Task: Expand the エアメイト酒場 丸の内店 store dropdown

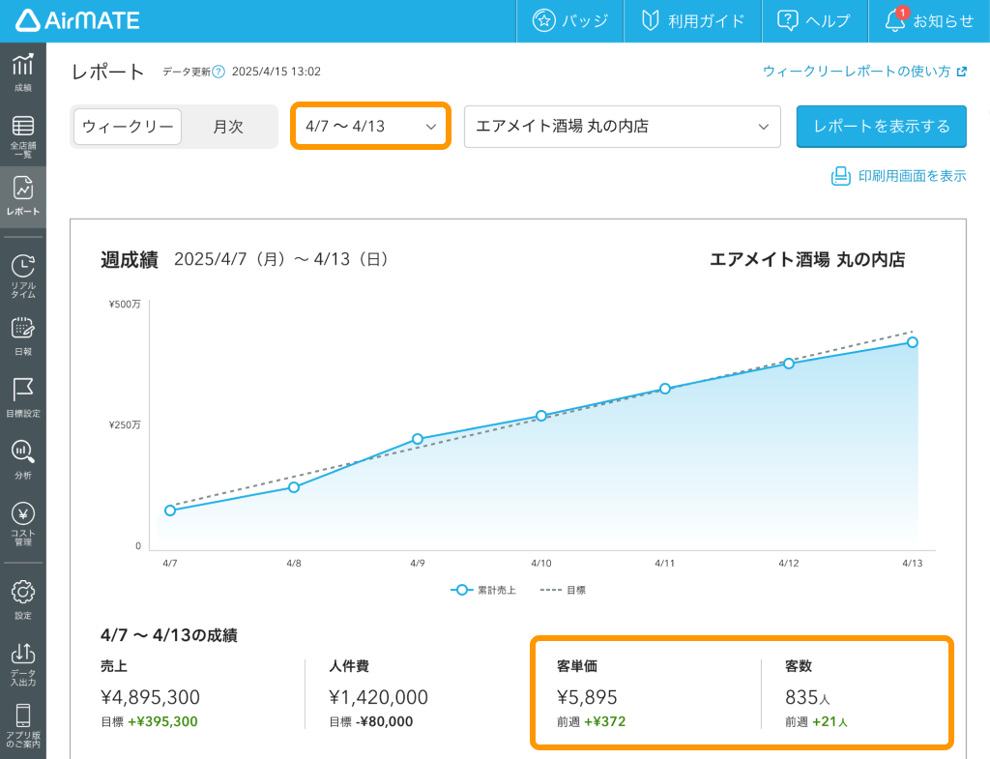Action: click(x=622, y=127)
